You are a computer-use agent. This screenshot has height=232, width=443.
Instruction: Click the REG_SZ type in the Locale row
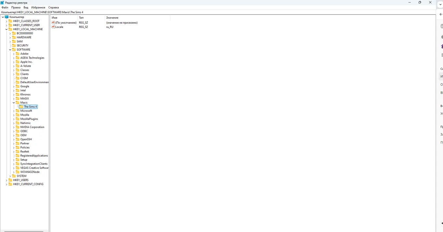coord(83,27)
